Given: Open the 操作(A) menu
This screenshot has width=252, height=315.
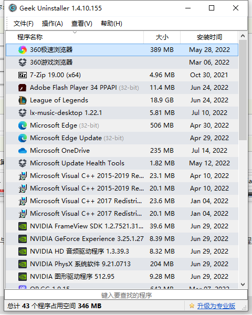Looking at the screenshot, I should (52, 24).
